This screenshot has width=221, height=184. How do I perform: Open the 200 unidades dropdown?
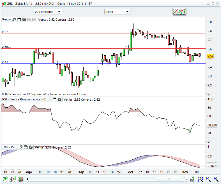pos(48,12)
